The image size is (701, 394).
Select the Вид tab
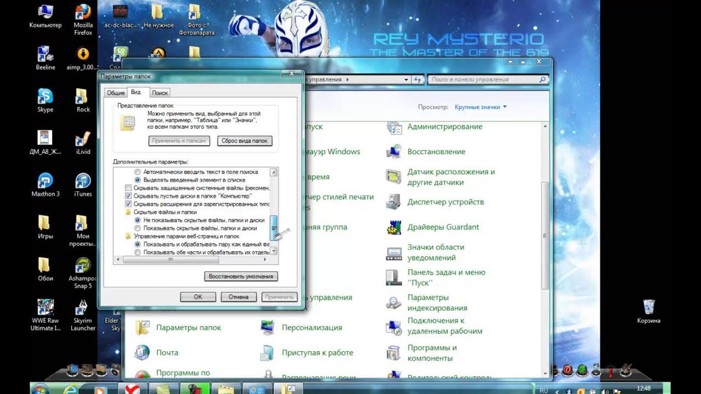[136, 92]
